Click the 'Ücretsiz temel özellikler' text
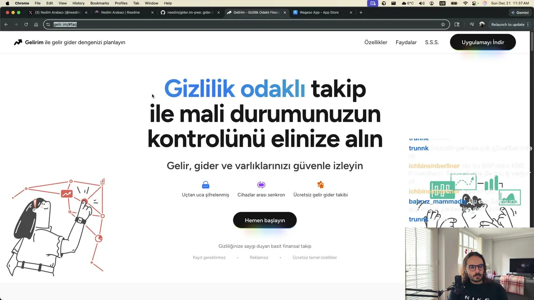Viewport: 534px width, 300px height. (315, 257)
